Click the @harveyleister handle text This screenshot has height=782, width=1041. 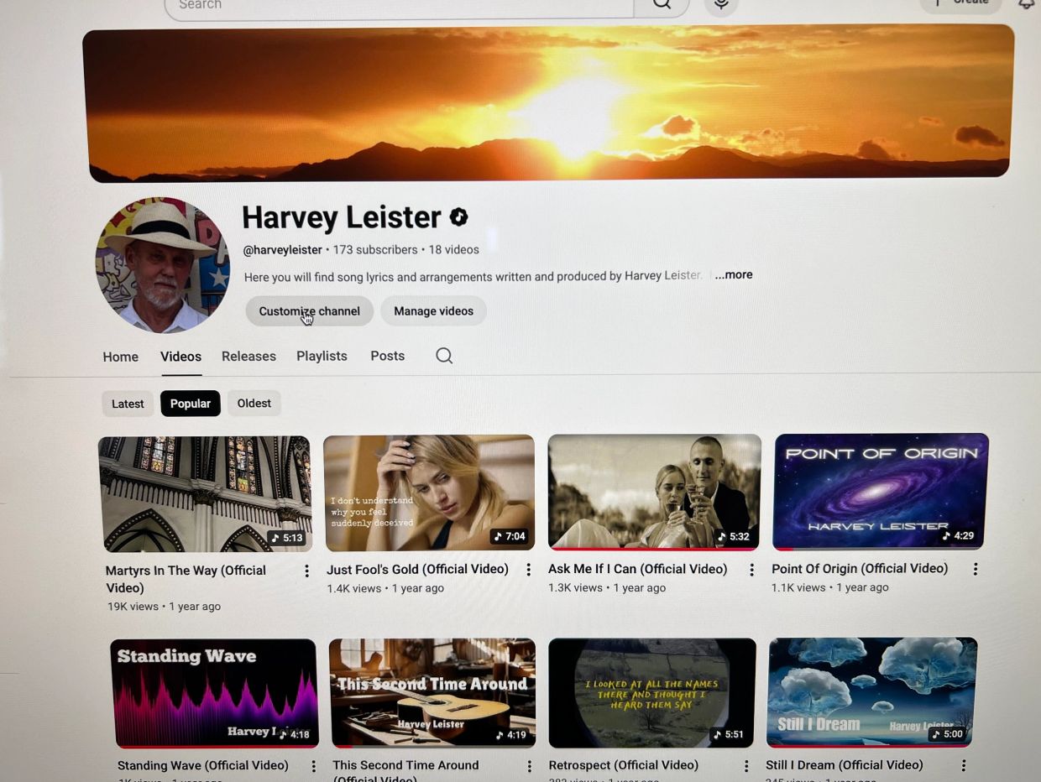(282, 250)
